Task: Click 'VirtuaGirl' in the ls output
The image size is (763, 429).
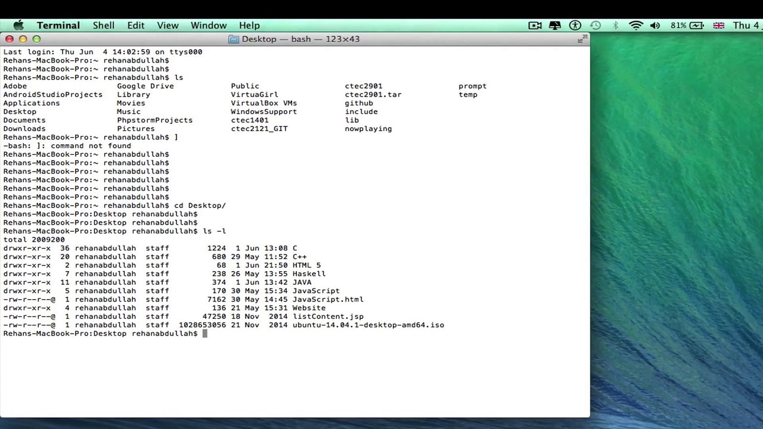Action: point(255,95)
